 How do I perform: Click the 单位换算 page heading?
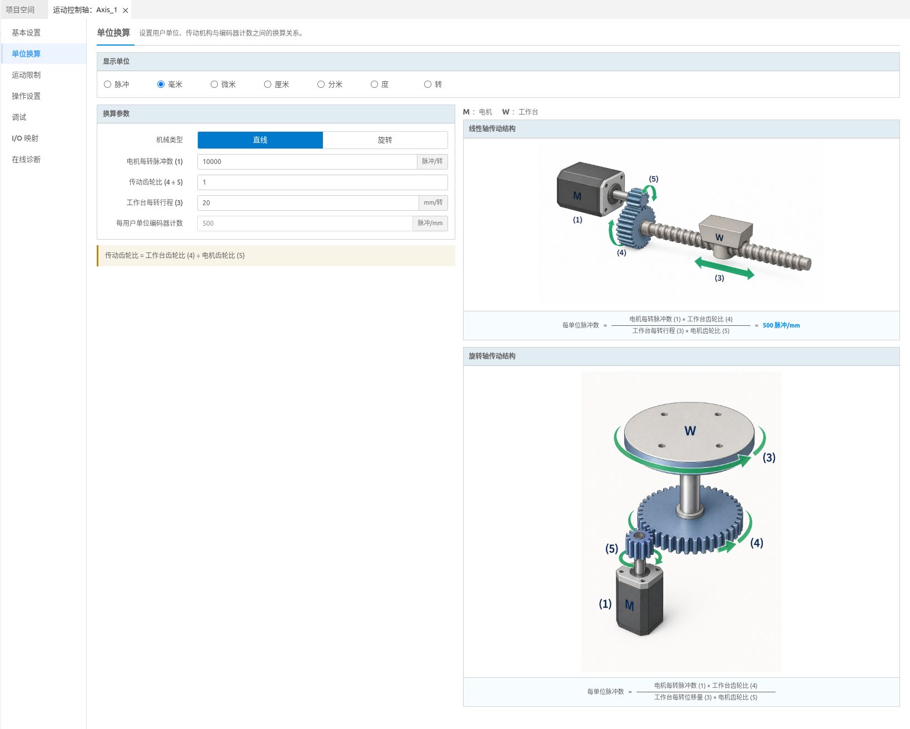[x=113, y=33]
